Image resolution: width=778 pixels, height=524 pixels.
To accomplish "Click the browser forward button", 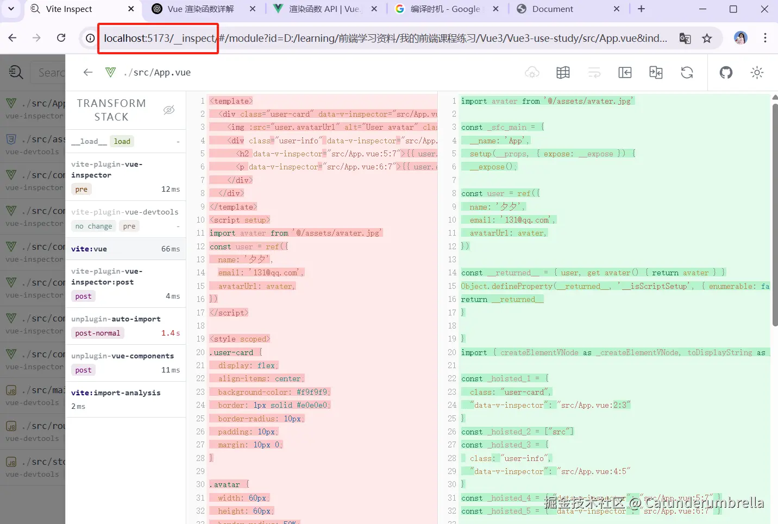I will pyautogui.click(x=36, y=37).
